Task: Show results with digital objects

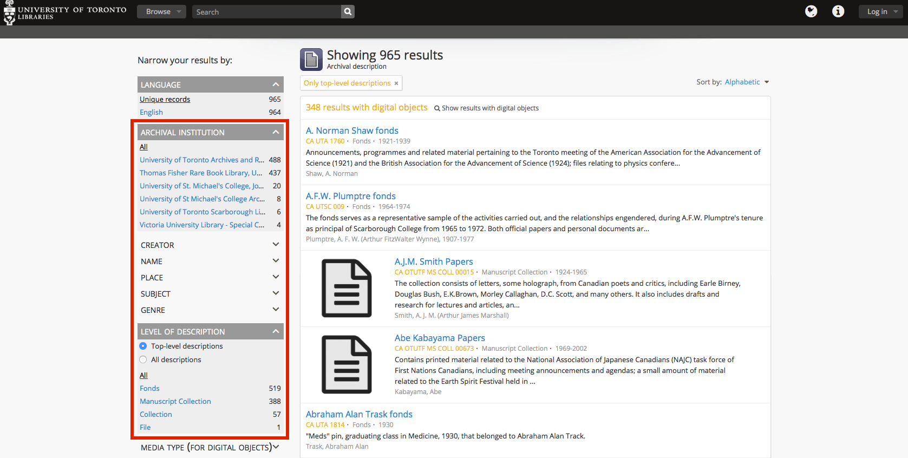Action: click(486, 108)
